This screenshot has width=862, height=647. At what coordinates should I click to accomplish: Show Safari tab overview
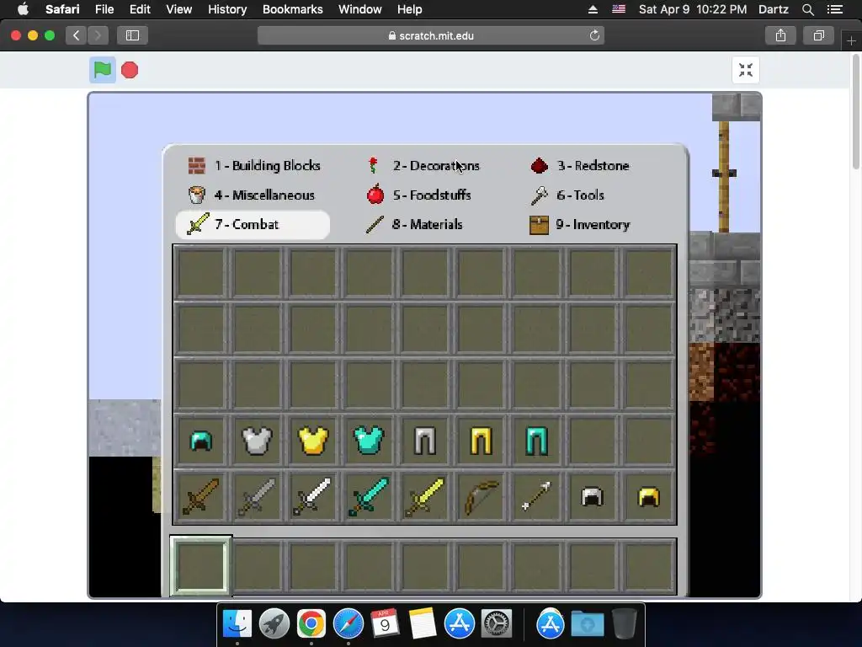pyautogui.click(x=818, y=35)
